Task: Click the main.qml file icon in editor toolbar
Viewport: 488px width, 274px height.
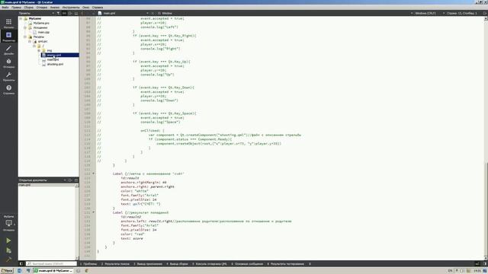Action: click(x=100, y=14)
